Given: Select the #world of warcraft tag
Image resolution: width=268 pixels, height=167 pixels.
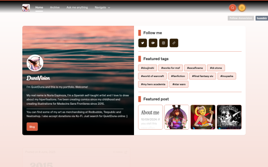Looking at the screenshot, I should click(152, 76).
